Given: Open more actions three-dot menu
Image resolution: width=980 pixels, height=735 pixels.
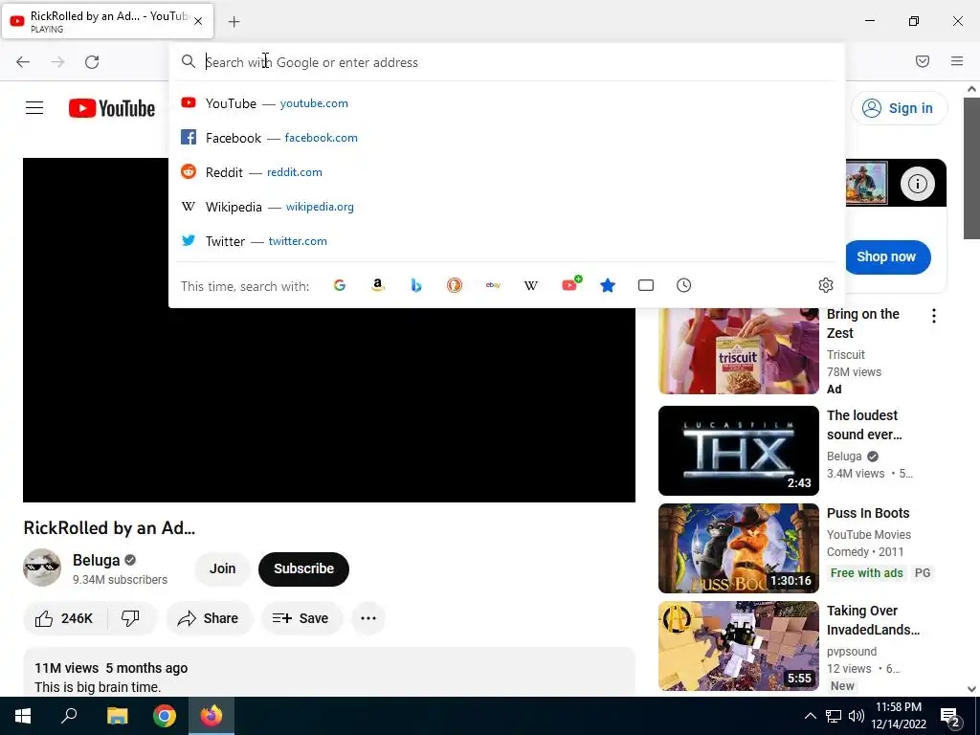Looking at the screenshot, I should tap(368, 618).
